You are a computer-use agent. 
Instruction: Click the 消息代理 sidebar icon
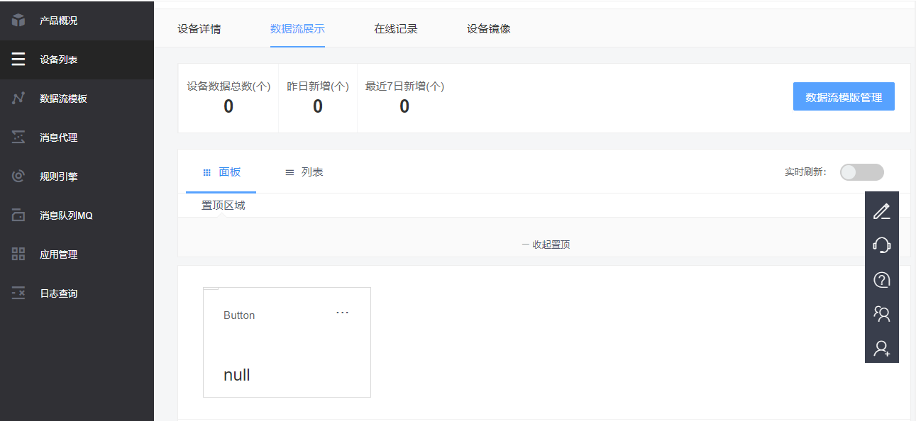point(18,137)
